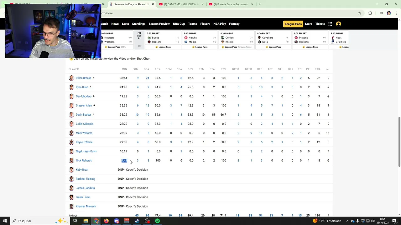Open the NBA Cup menu item
Screen dimensions: 401x225
point(179,24)
